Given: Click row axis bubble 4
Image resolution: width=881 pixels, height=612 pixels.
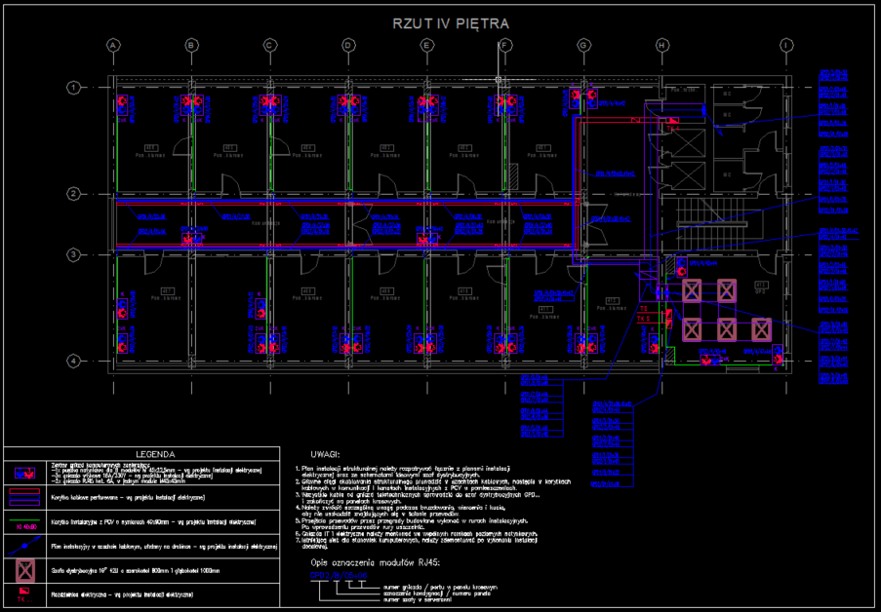Looking at the screenshot, I should [x=73, y=362].
